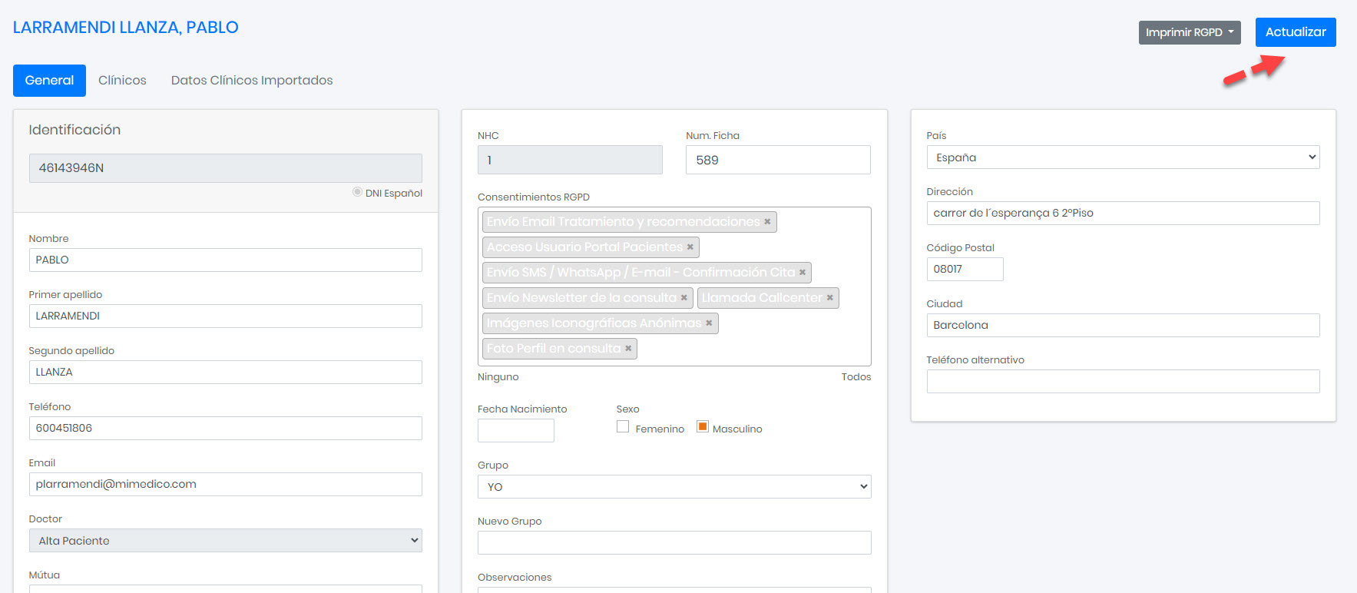Uncheck the Masculino sex checkbox
Image resolution: width=1357 pixels, height=593 pixels.
point(703,427)
